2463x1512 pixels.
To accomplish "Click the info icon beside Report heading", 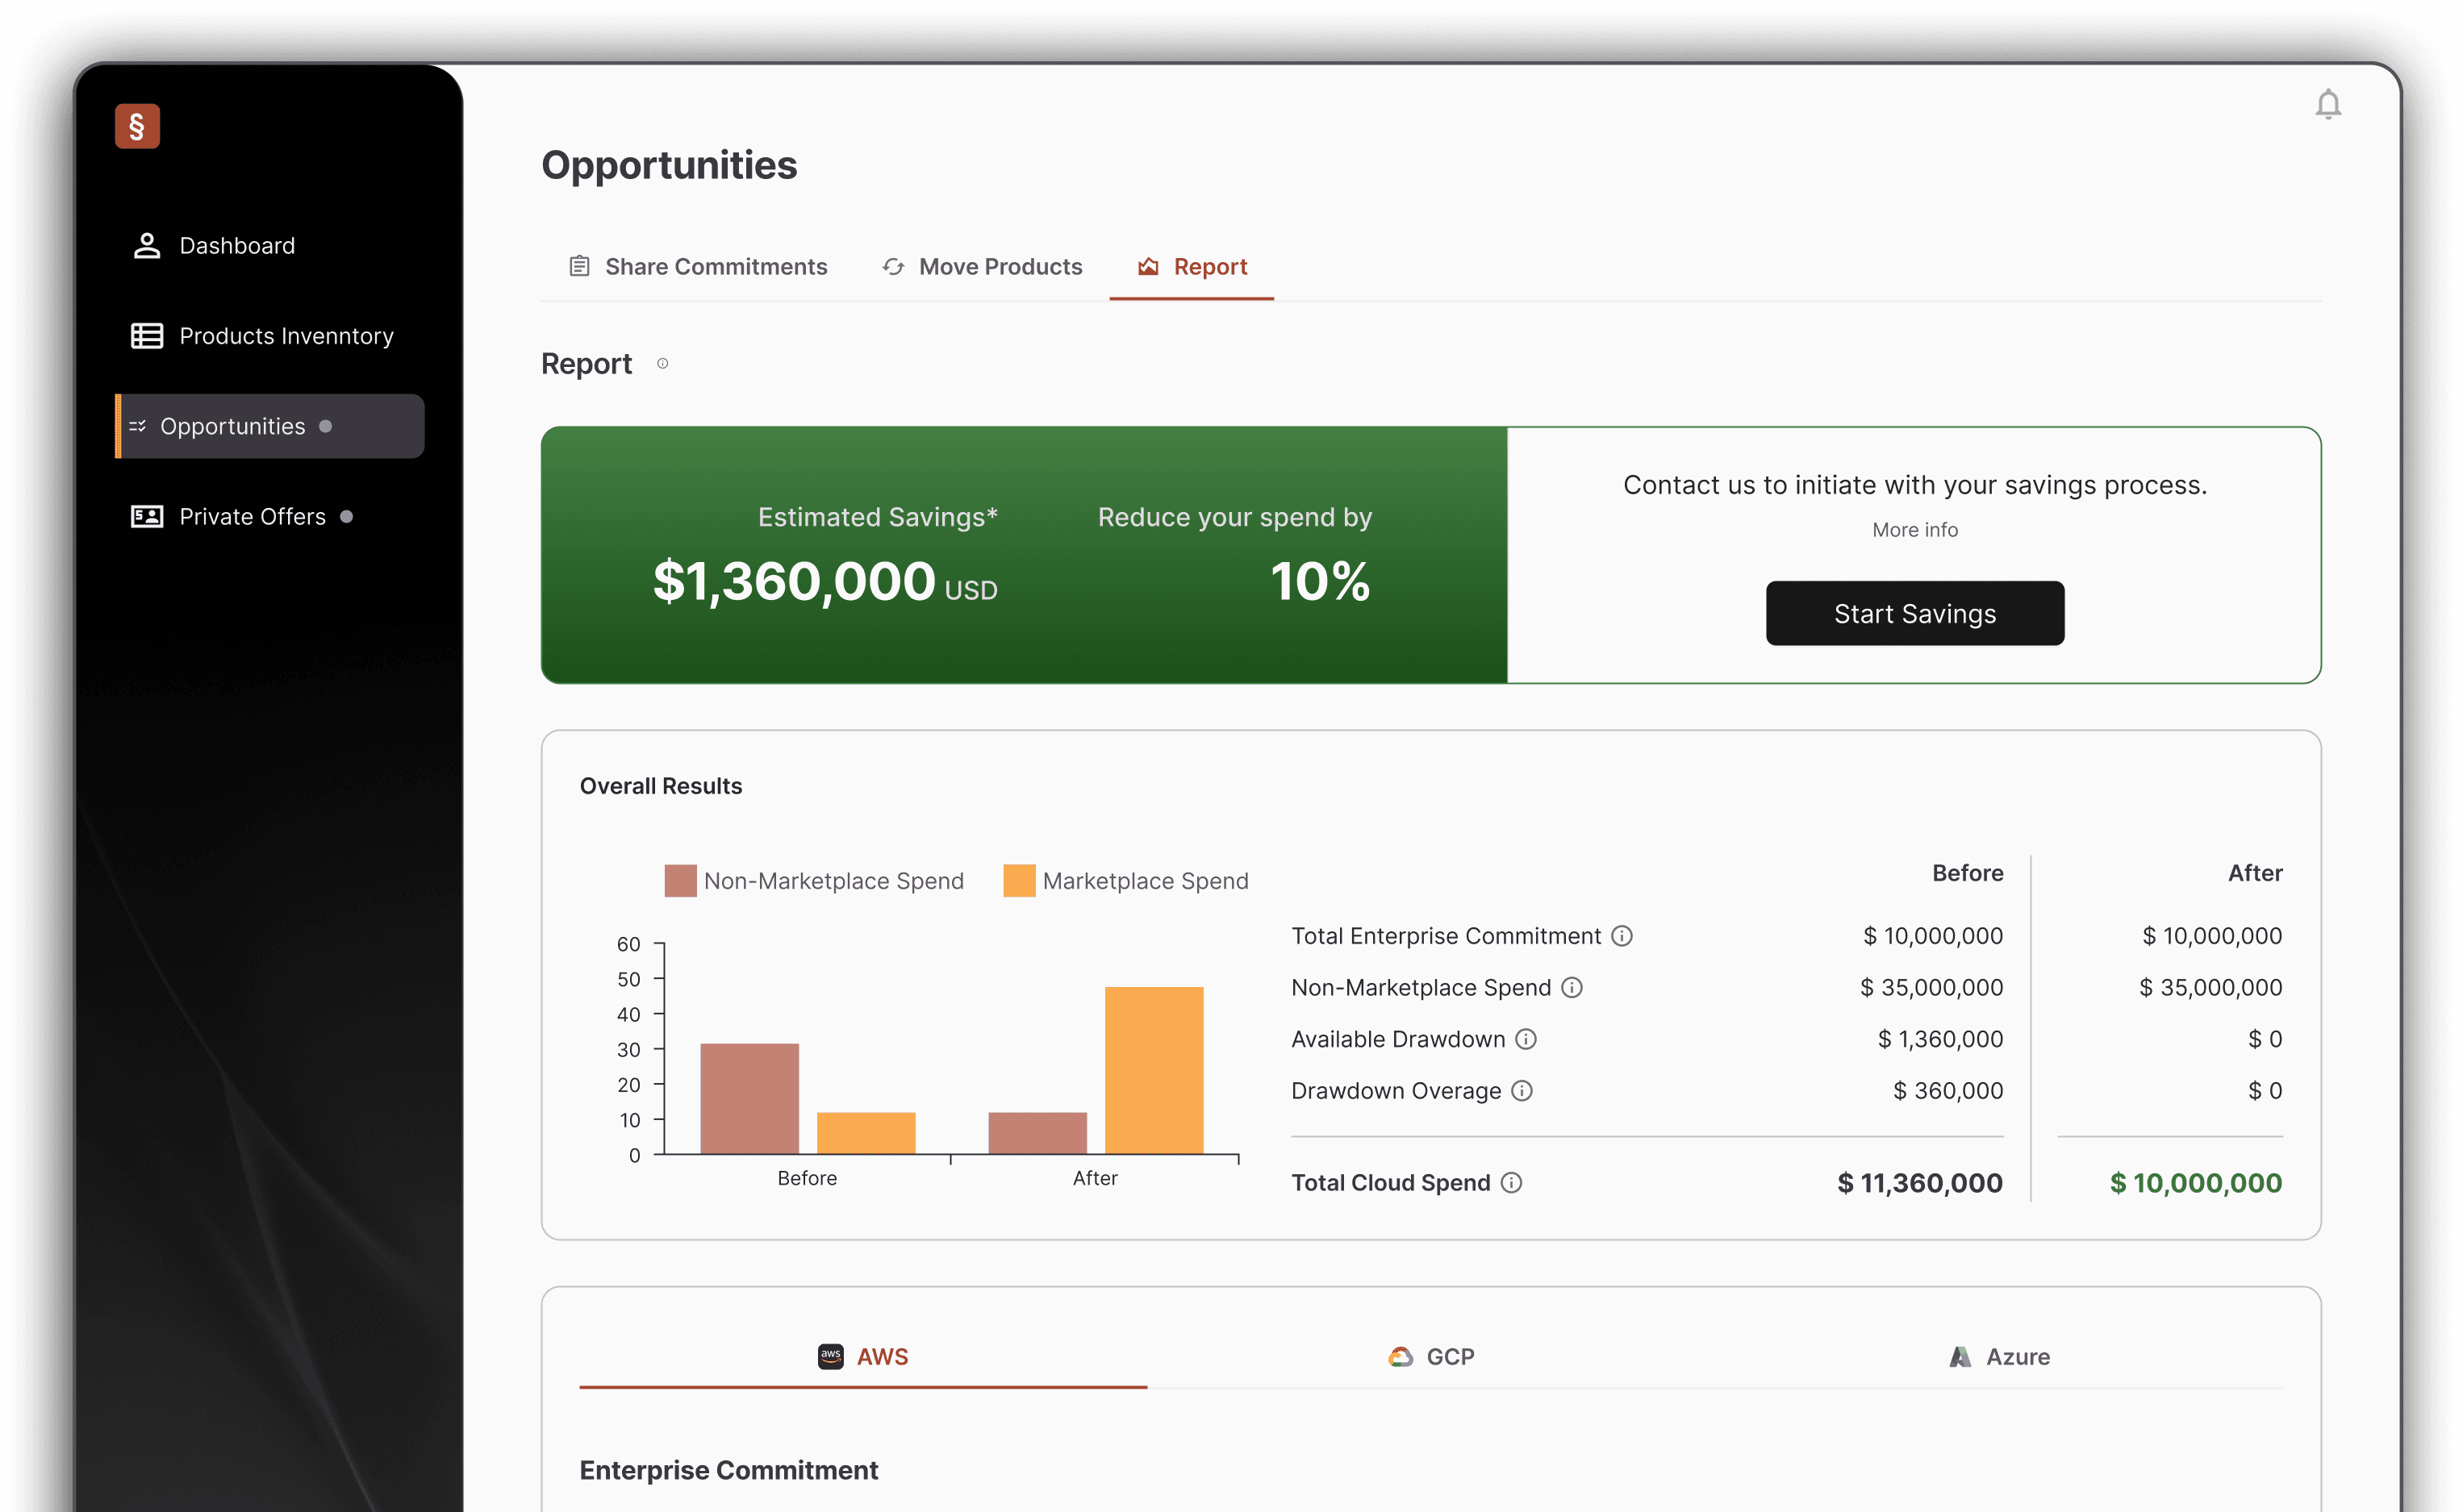I will click(662, 364).
